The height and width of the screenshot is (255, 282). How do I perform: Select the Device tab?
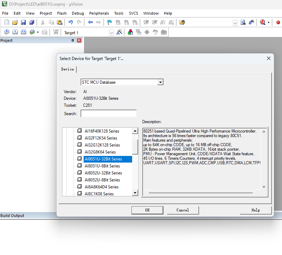(x=67, y=69)
